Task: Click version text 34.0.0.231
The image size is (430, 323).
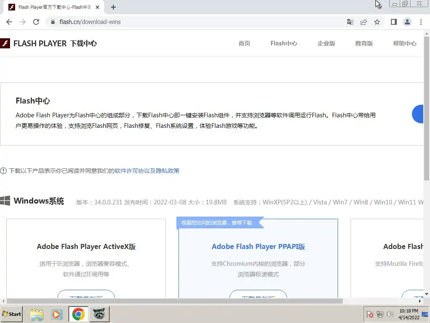Action: click(108, 202)
